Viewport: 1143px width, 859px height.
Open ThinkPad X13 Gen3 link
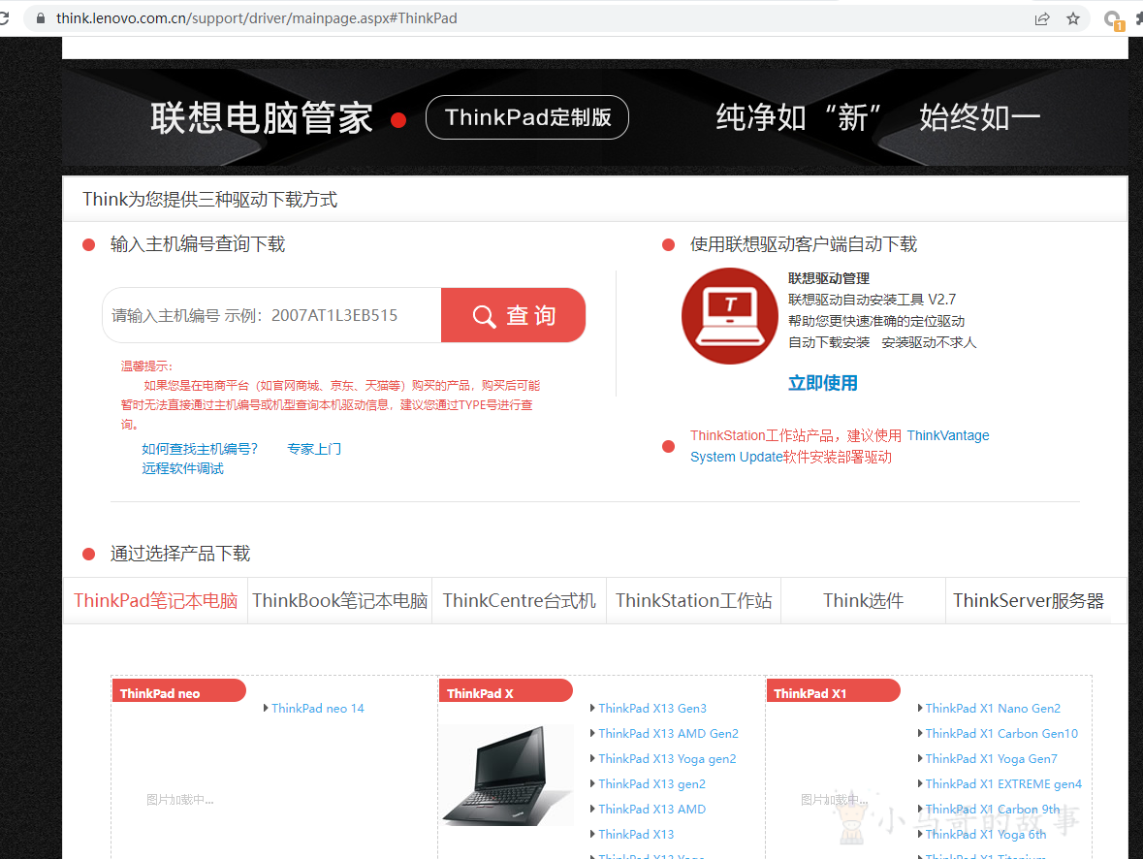point(652,708)
